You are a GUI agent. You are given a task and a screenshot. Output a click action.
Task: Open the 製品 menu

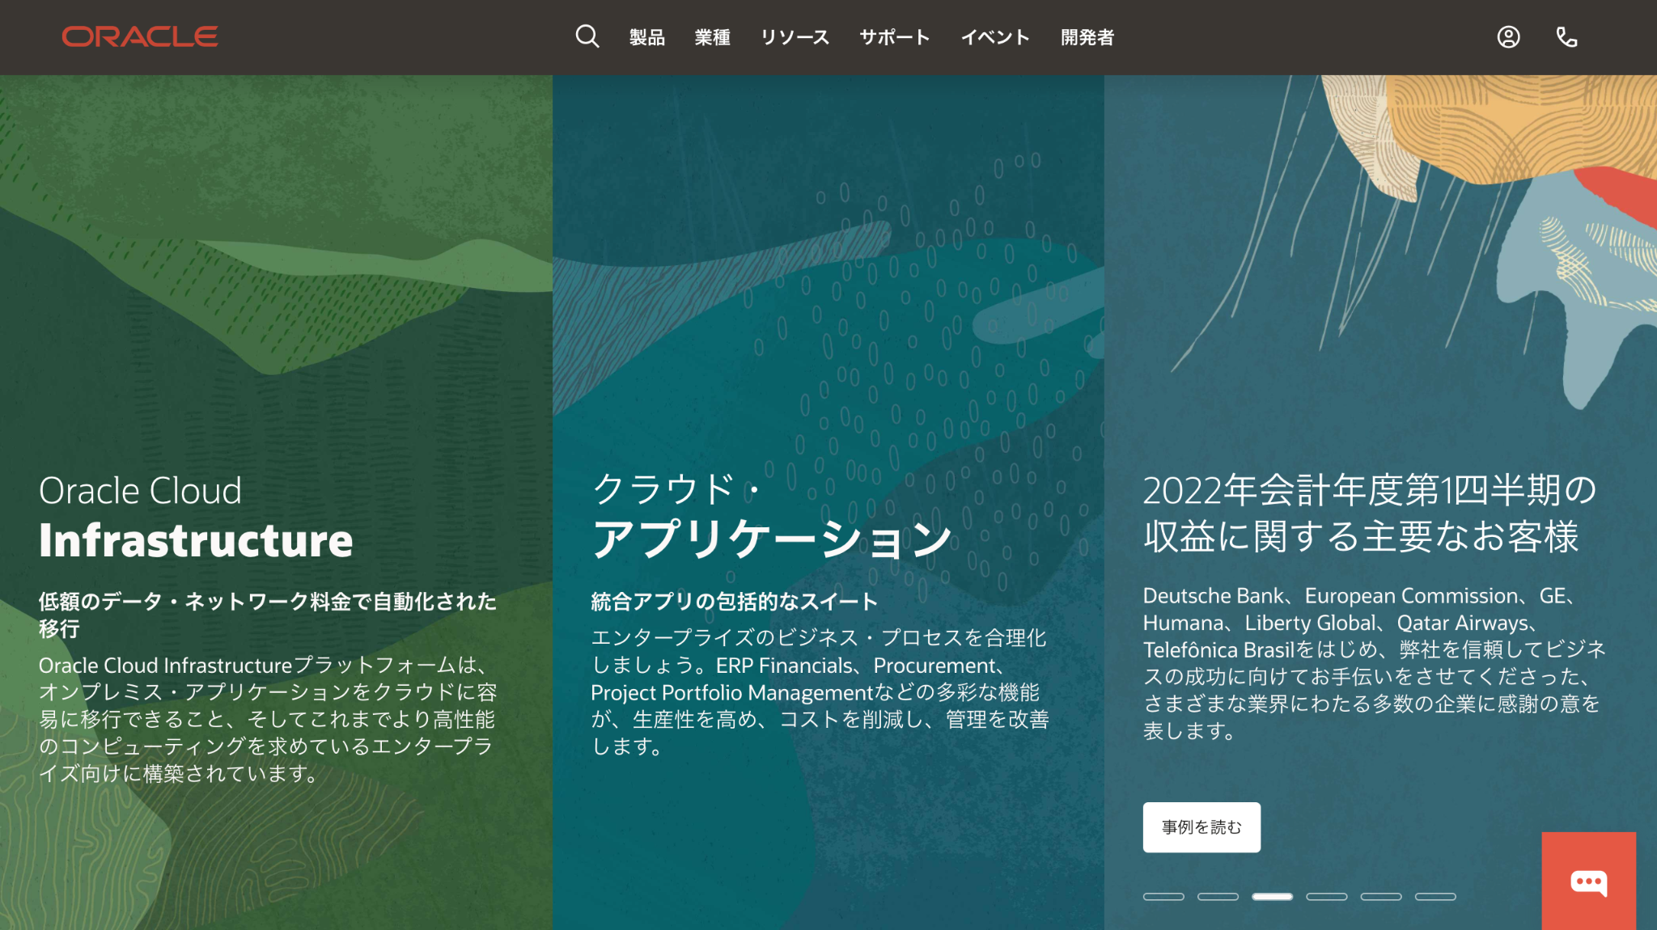(x=647, y=37)
